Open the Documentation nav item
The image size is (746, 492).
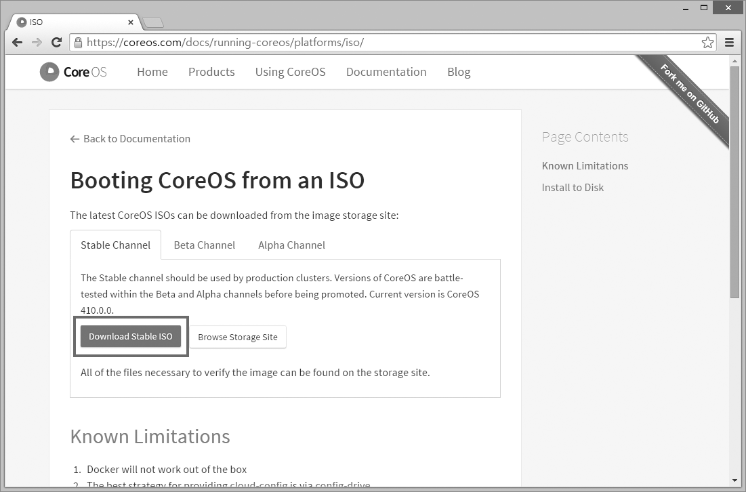(386, 72)
